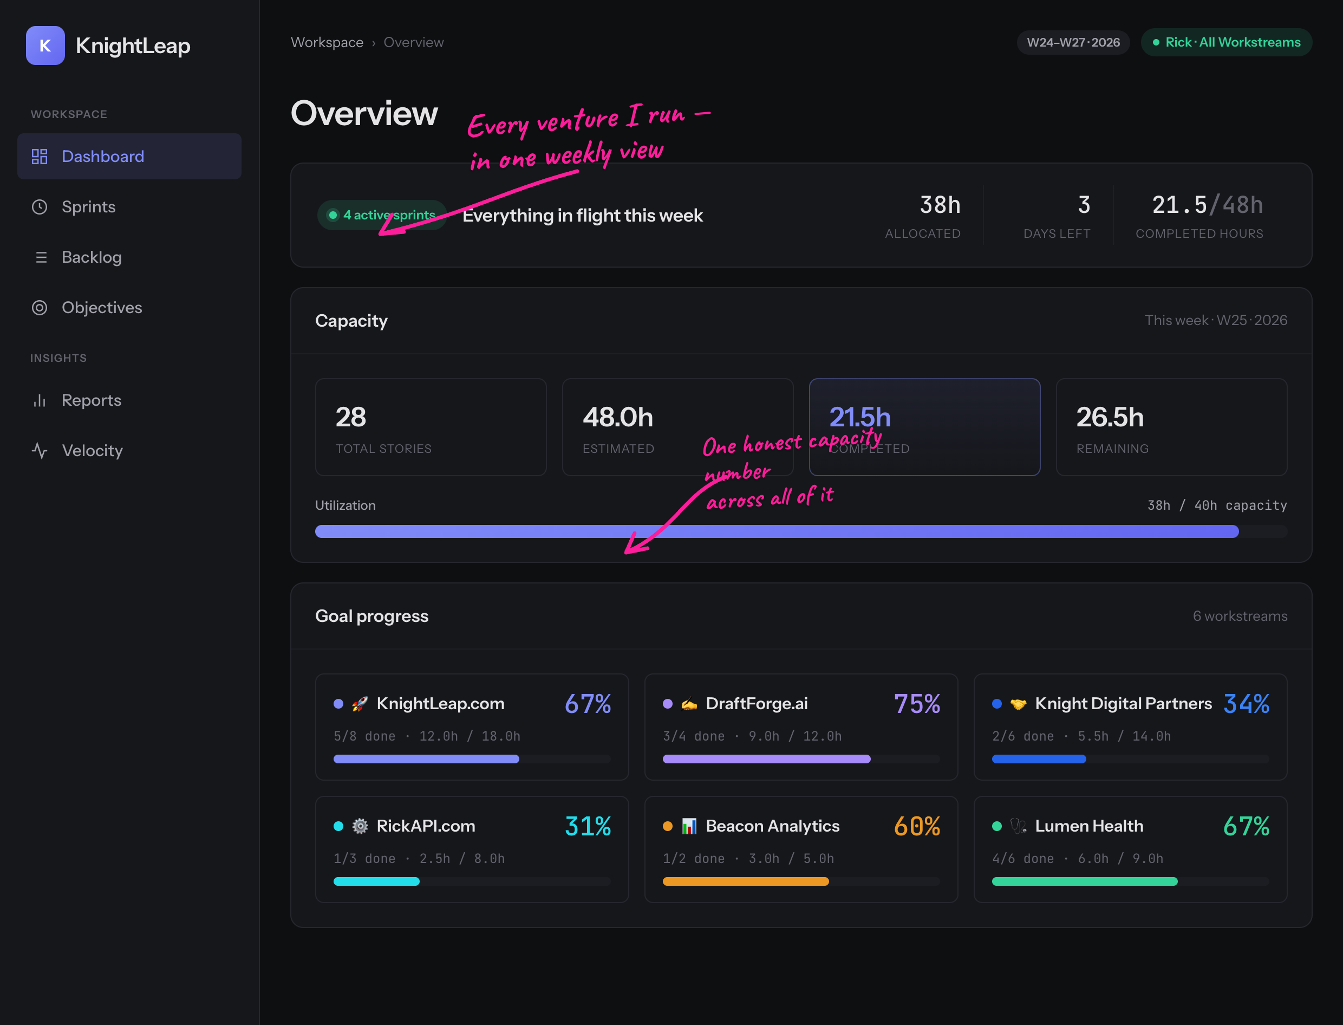Click the Velocity pulse icon
Screen dimensions: 1343x1025
(x=40, y=451)
